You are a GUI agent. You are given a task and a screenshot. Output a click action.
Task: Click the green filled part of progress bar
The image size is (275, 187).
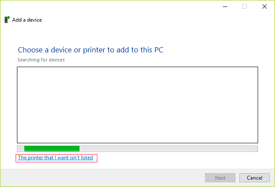tap(52, 148)
